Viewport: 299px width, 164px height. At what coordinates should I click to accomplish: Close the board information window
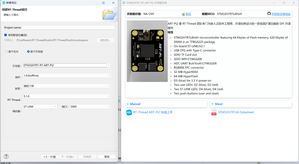(294, 3)
